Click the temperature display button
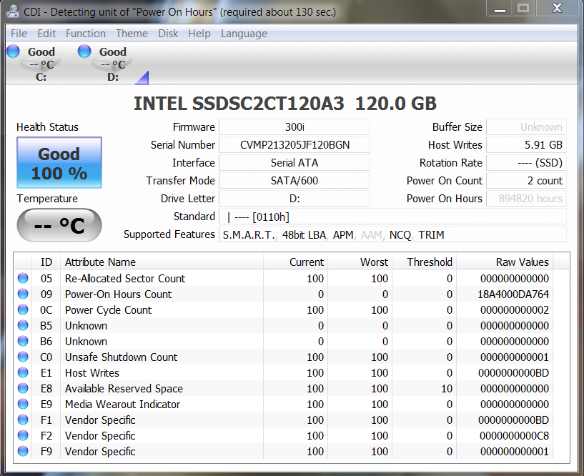This screenshot has width=584, height=476. [x=59, y=226]
